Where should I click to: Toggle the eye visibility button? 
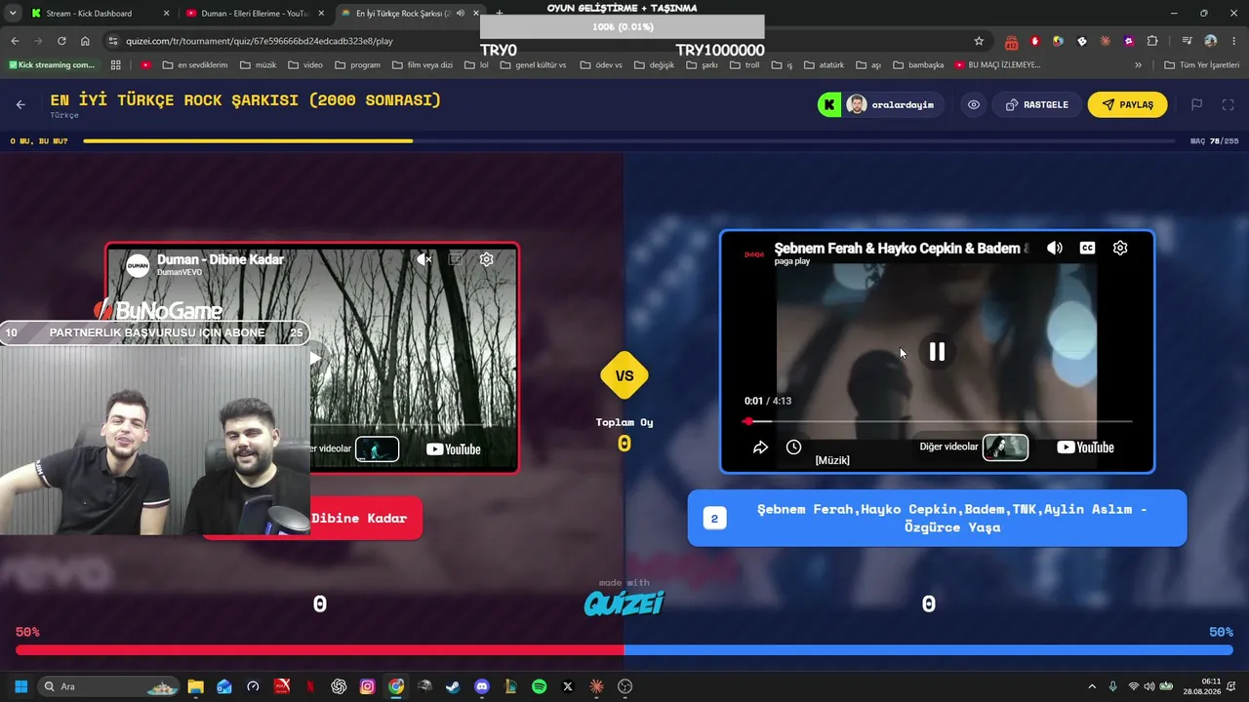tap(974, 104)
